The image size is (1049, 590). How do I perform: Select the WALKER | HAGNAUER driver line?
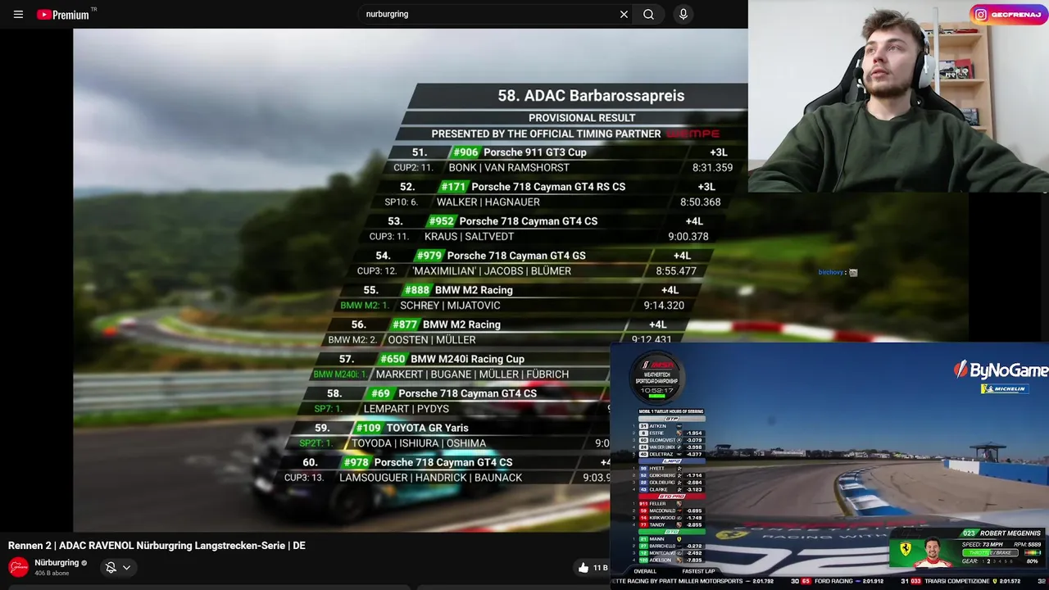click(x=488, y=202)
